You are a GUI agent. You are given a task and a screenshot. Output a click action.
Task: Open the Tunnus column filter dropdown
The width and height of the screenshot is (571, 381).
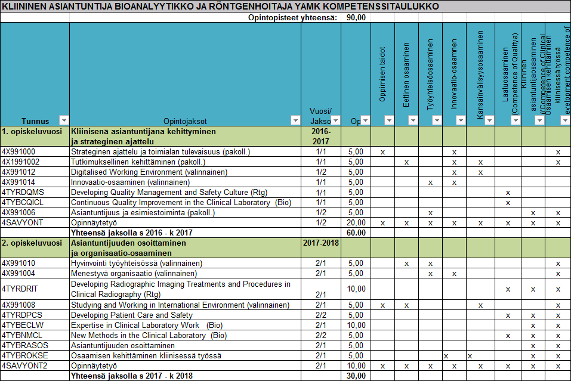64,120
